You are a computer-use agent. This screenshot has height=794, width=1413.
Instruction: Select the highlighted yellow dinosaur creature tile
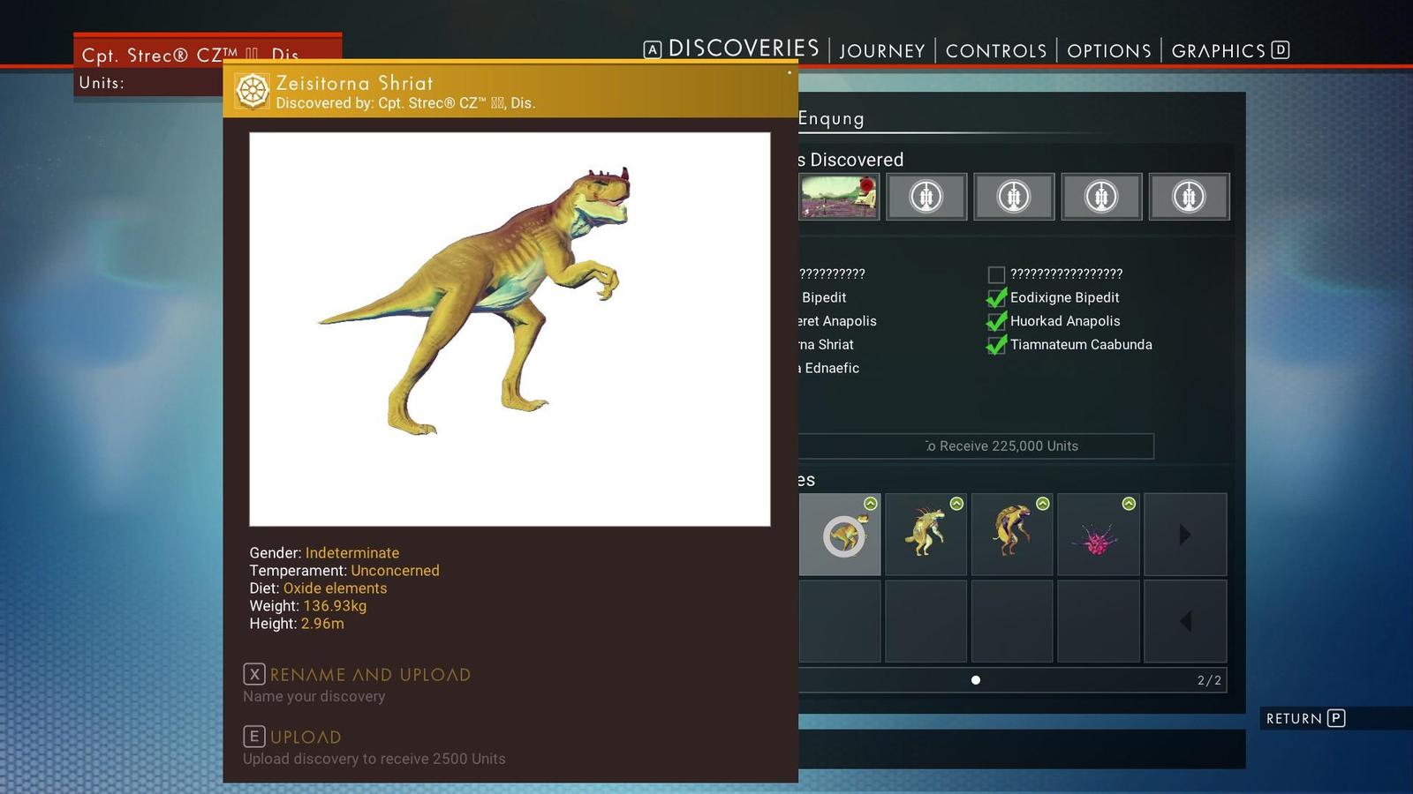click(840, 535)
